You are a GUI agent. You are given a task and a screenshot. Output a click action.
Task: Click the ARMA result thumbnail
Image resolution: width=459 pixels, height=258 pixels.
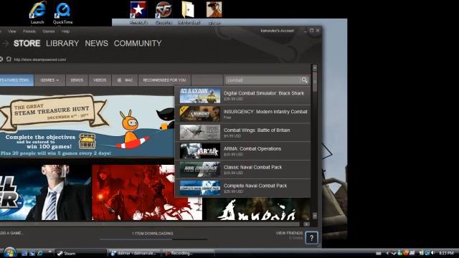pos(200,151)
